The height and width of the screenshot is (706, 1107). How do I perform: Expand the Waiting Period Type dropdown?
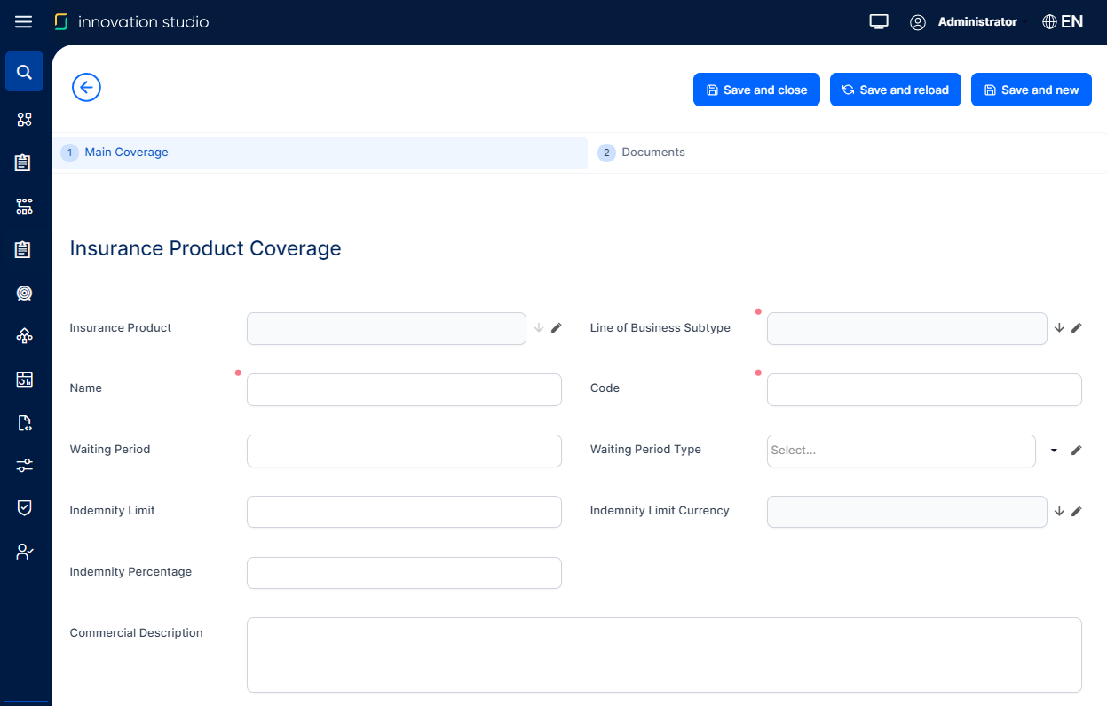tap(1054, 451)
